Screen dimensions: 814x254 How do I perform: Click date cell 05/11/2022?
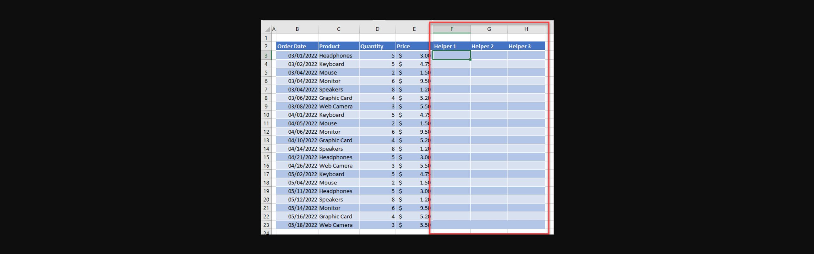coord(297,191)
